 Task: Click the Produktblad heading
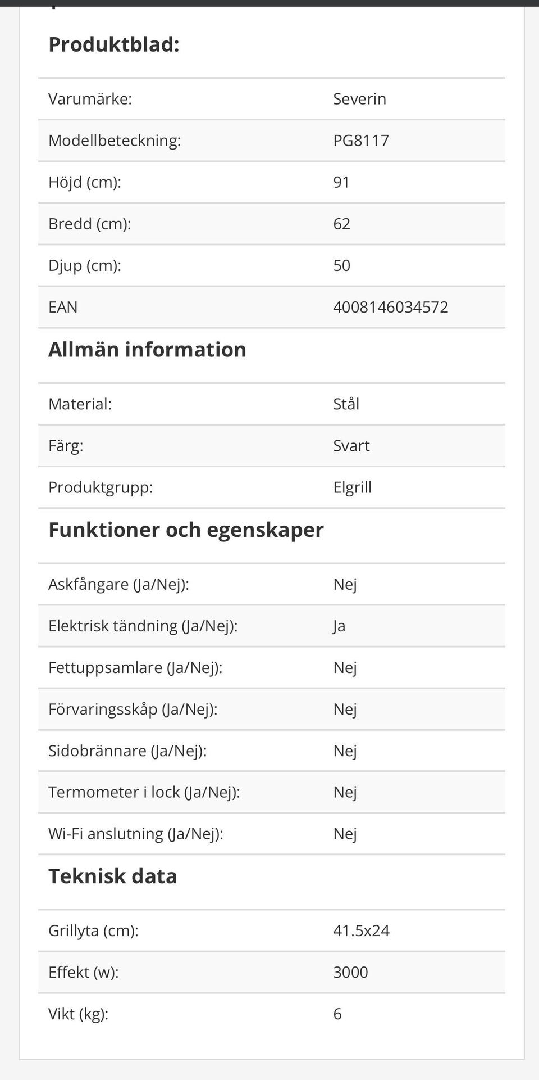click(114, 44)
